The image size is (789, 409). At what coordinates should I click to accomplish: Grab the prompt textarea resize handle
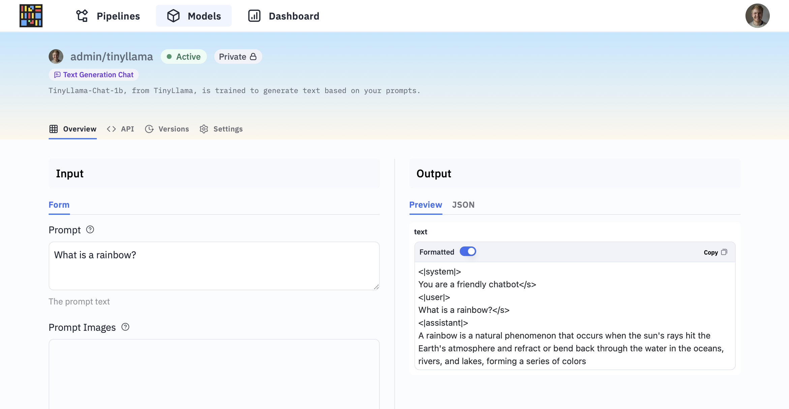376,287
